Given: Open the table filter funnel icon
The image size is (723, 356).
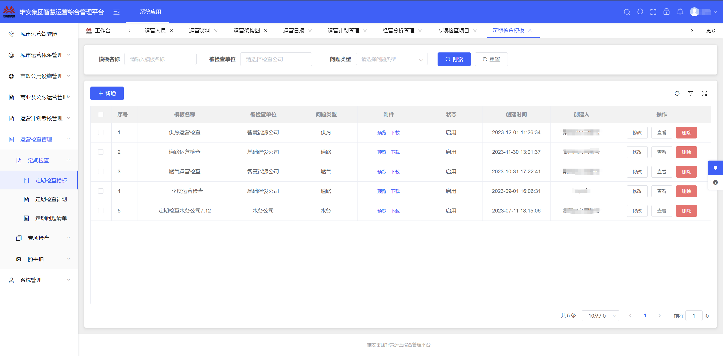Looking at the screenshot, I should point(691,93).
